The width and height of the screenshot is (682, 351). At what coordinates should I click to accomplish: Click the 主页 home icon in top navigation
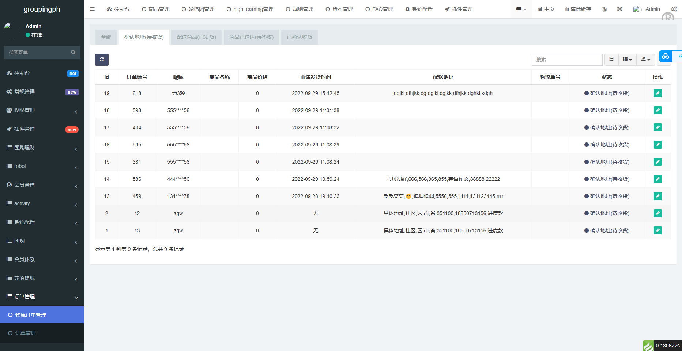tap(545, 9)
